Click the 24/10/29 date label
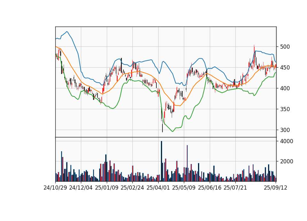The width and height of the screenshot is (307, 221). point(55,188)
